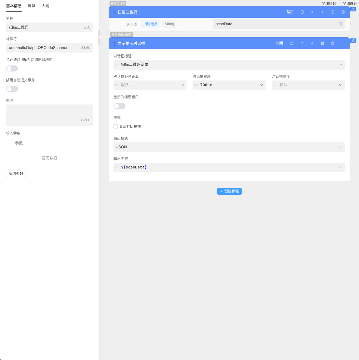Click the 新增参数 button

[x=16, y=174]
